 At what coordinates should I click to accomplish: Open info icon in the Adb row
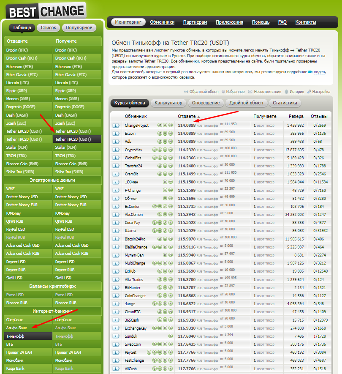pos(116,142)
